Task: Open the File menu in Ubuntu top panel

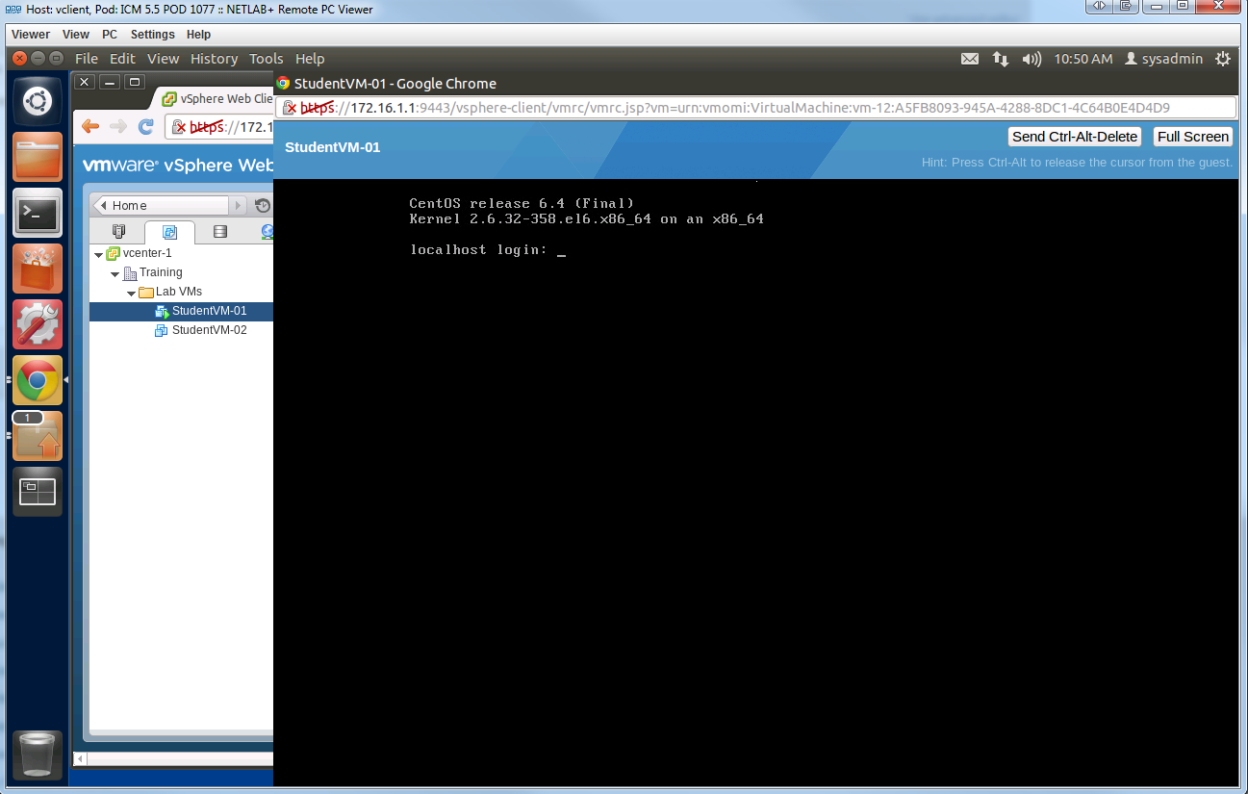Action: tap(87, 59)
